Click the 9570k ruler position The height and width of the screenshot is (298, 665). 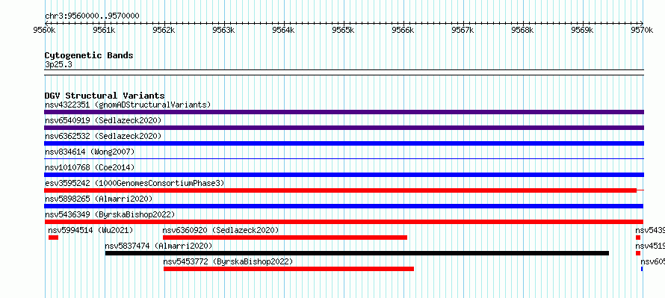click(x=643, y=30)
